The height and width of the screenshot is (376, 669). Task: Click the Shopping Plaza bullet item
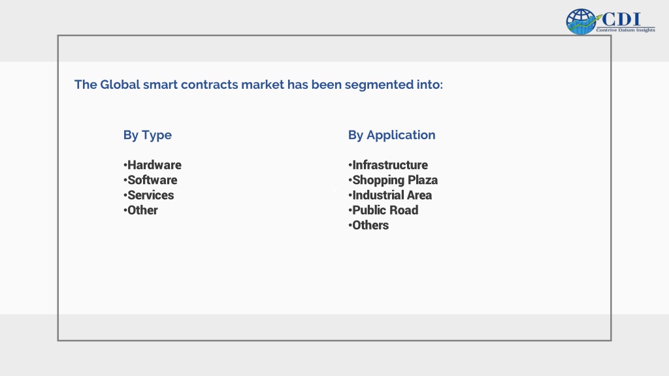(393, 180)
